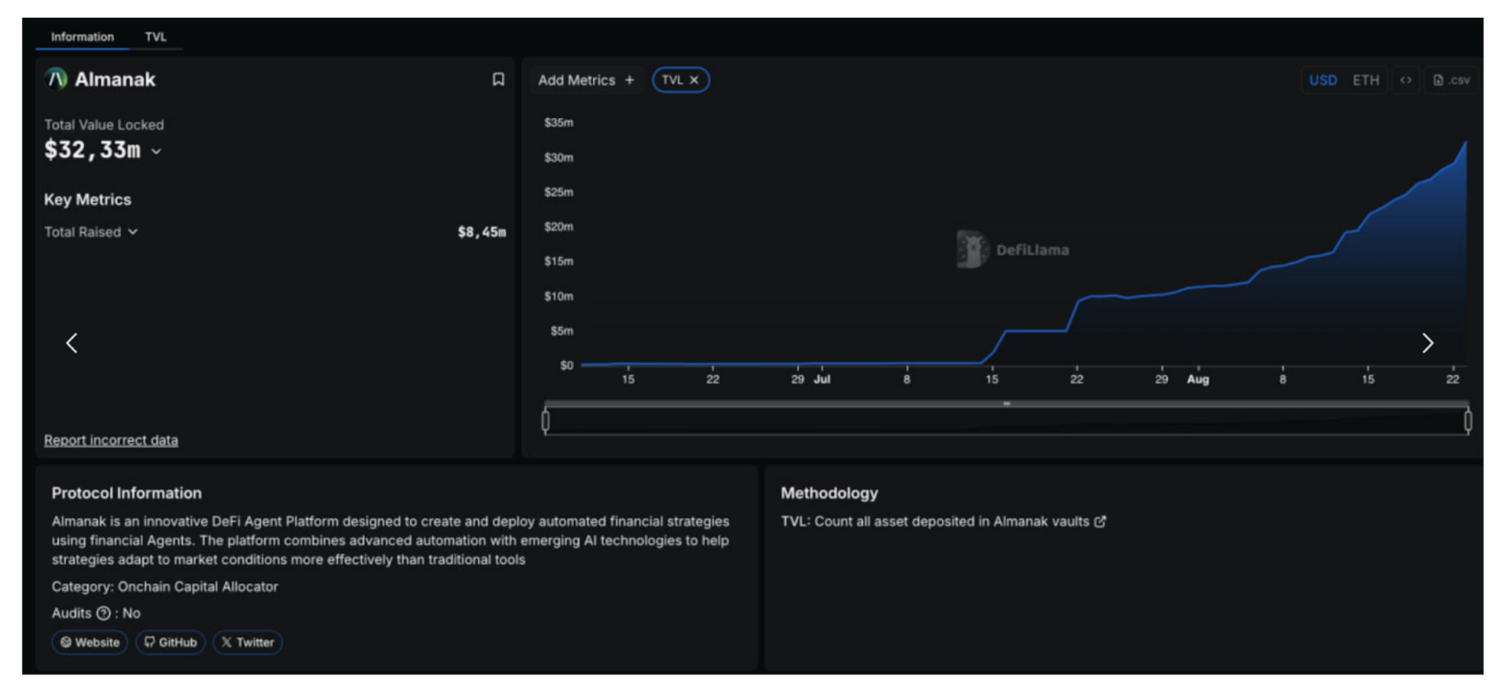Click the audits help question icon
The image size is (1505, 694).
click(104, 614)
